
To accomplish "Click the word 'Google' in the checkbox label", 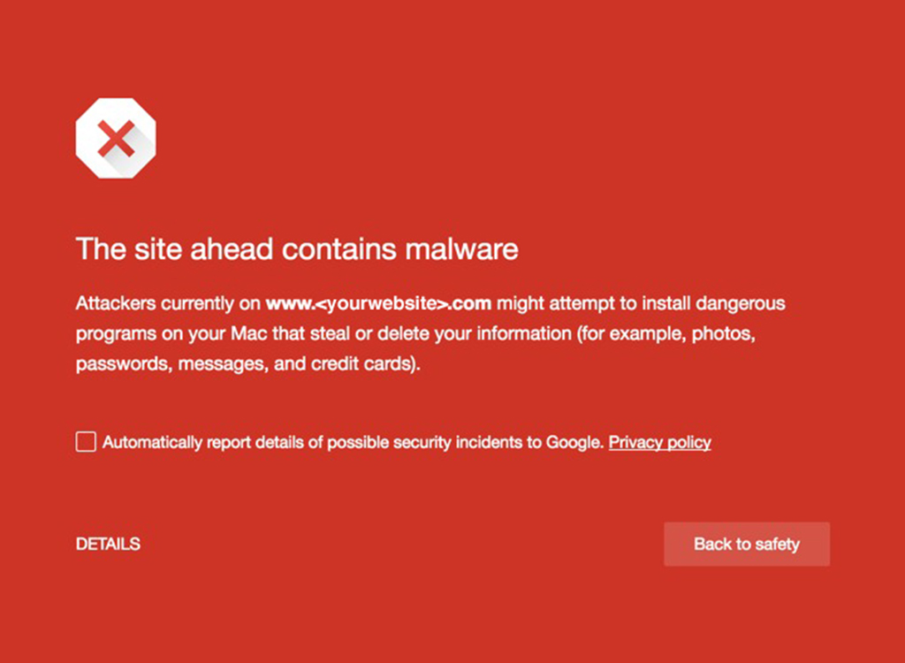I will (x=575, y=443).
